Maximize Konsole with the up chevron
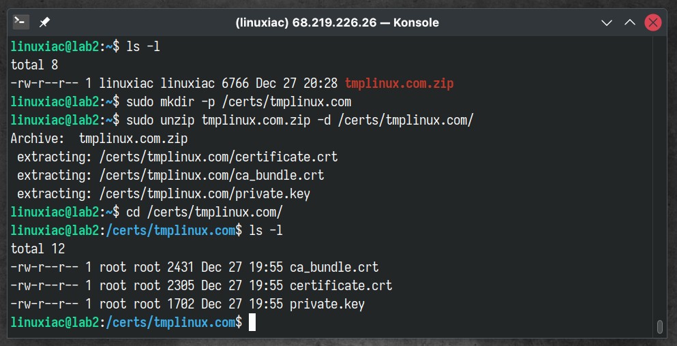This screenshot has width=677, height=346. (630, 22)
